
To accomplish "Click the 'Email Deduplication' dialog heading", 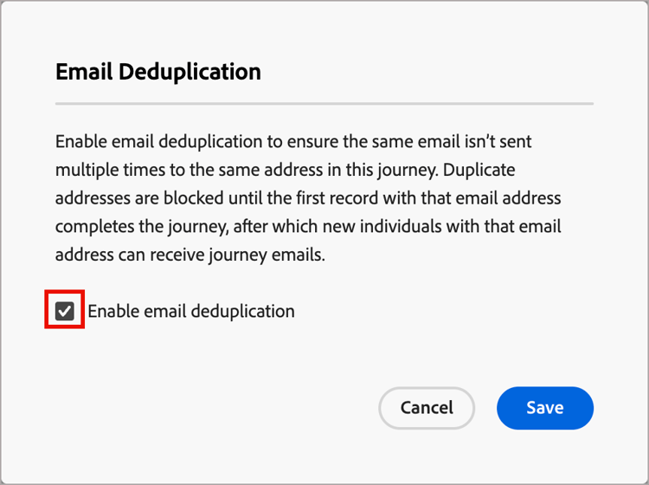I will 157,72.
